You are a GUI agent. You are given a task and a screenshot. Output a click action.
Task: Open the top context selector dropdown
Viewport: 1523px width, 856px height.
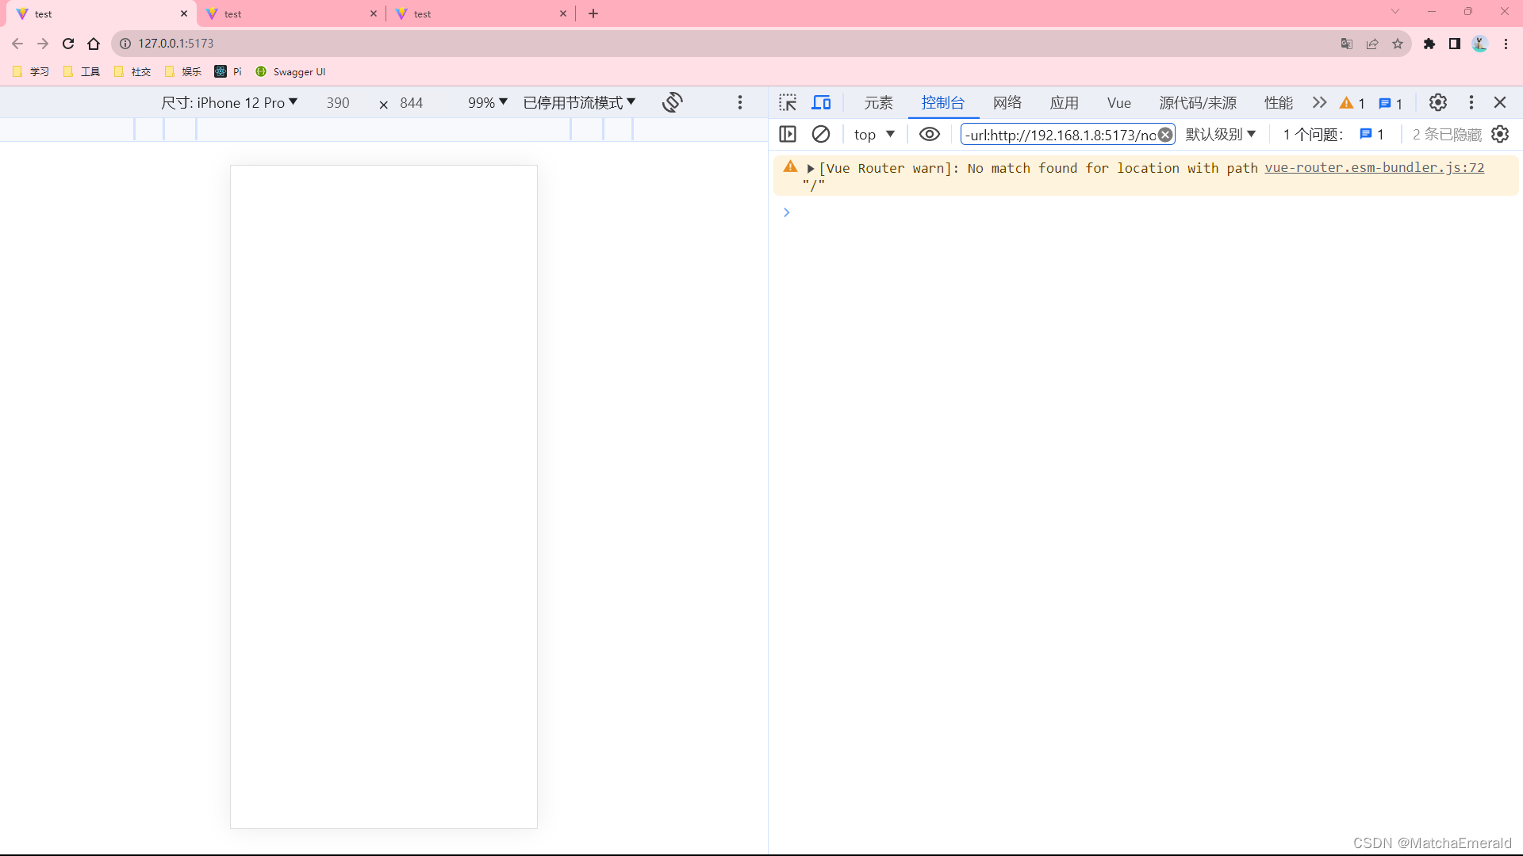pyautogui.click(x=874, y=135)
